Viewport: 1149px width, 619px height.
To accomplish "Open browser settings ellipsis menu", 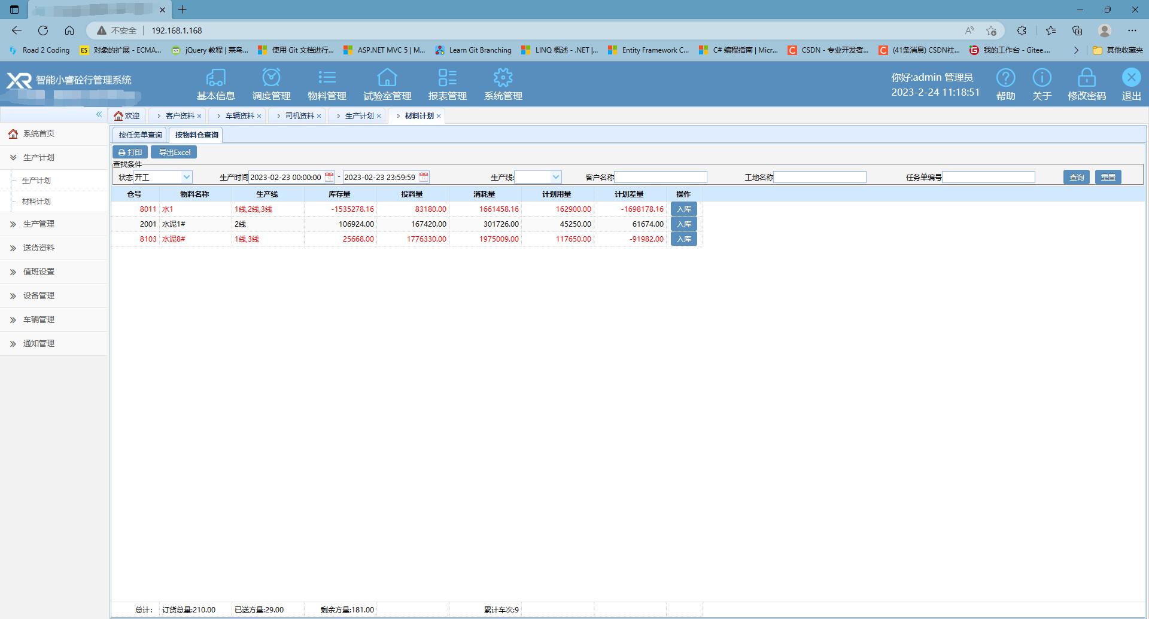I will 1132,31.
